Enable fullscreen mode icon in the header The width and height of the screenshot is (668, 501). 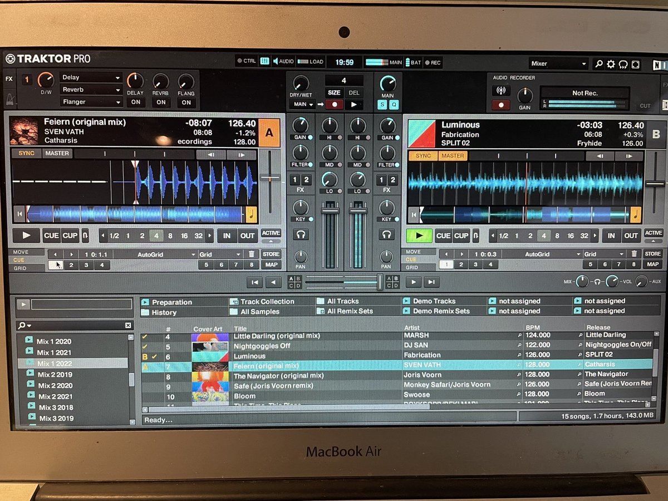(636, 64)
